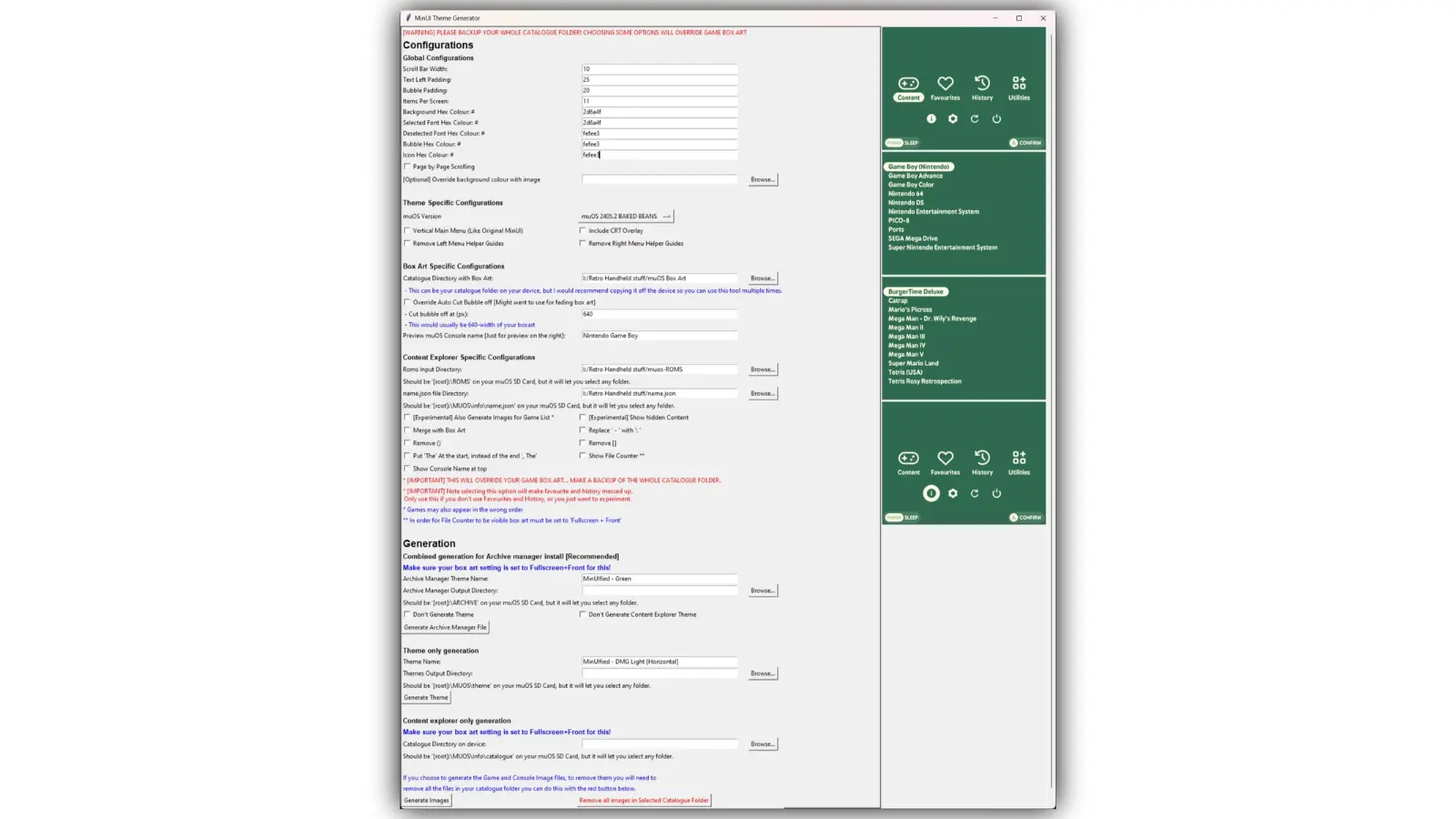This screenshot has height=819, width=1456.
Task: Select Game Boy Advance in console list preview
Action: pyautogui.click(x=915, y=176)
